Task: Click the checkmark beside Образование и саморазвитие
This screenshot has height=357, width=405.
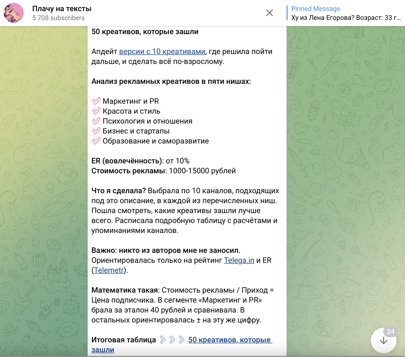Action: tap(96, 141)
